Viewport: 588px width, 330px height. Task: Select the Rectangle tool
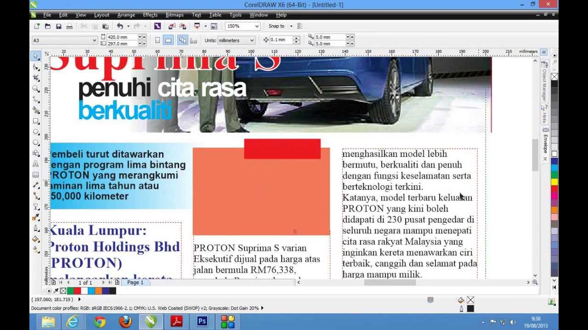(x=36, y=121)
